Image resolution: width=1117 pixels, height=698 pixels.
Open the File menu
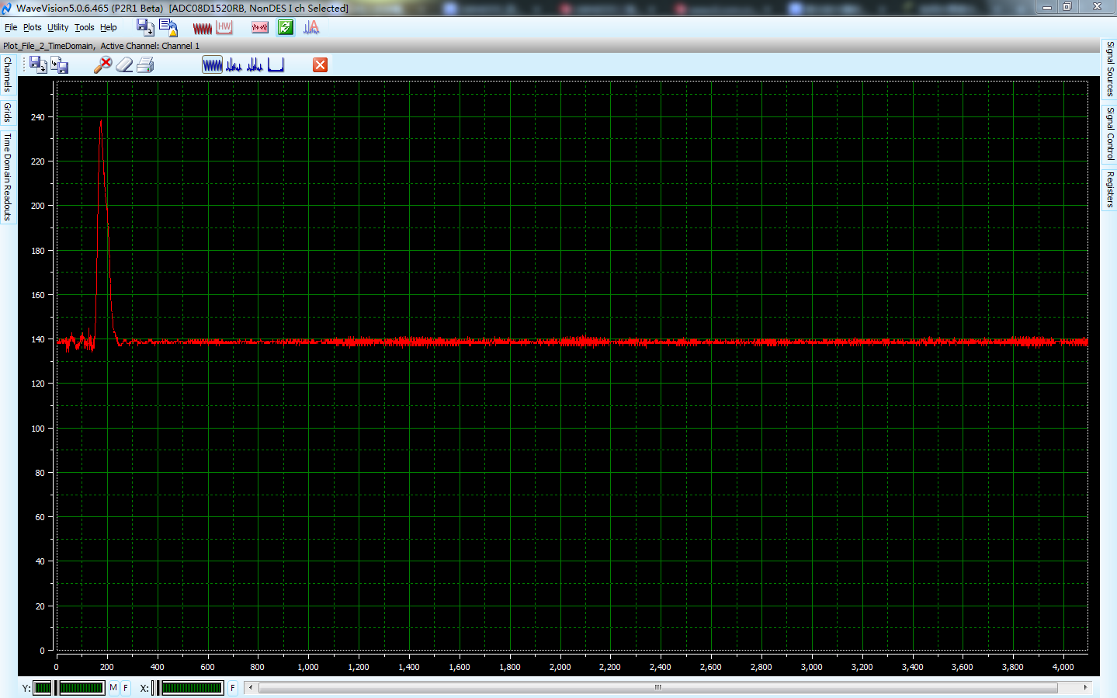11,27
